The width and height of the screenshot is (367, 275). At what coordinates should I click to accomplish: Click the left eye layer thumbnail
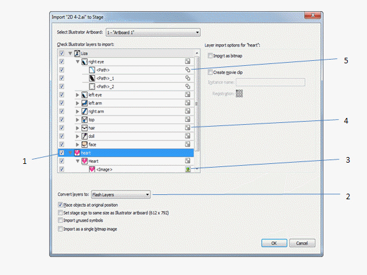point(85,95)
